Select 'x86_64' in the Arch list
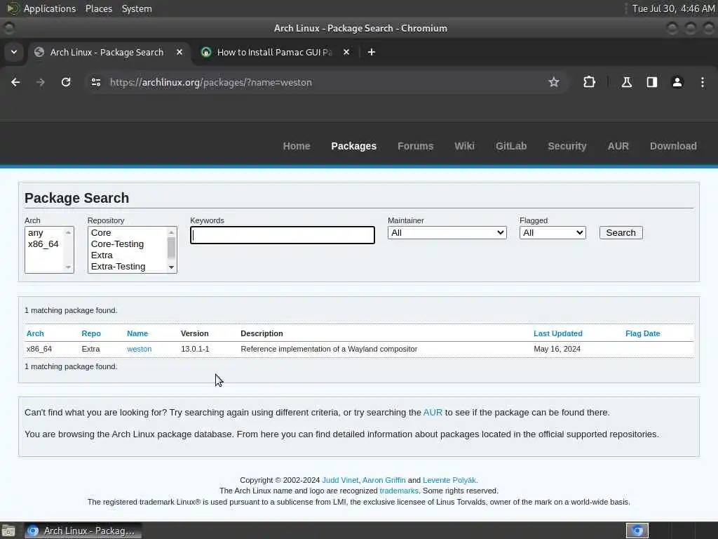 click(44, 244)
